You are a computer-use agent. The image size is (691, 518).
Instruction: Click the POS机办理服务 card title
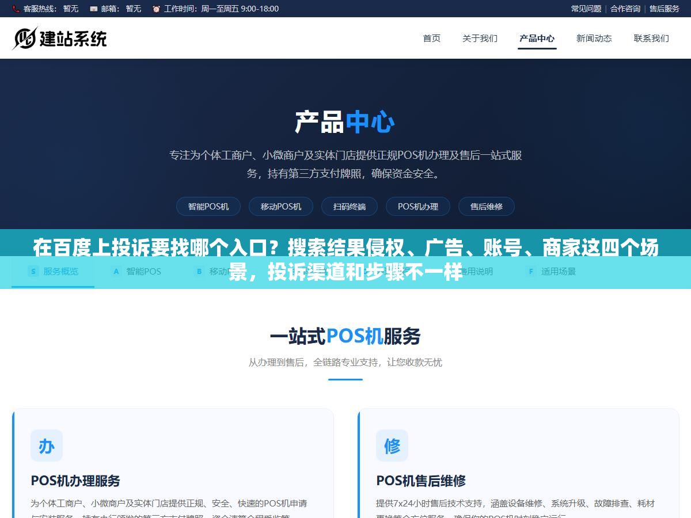point(75,481)
